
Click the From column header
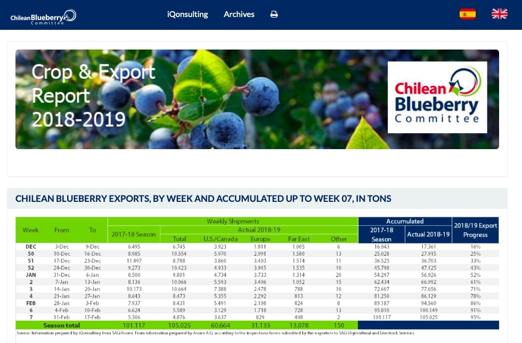coord(62,230)
